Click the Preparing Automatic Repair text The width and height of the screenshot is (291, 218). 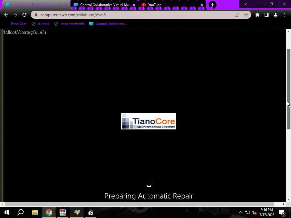coord(149,196)
